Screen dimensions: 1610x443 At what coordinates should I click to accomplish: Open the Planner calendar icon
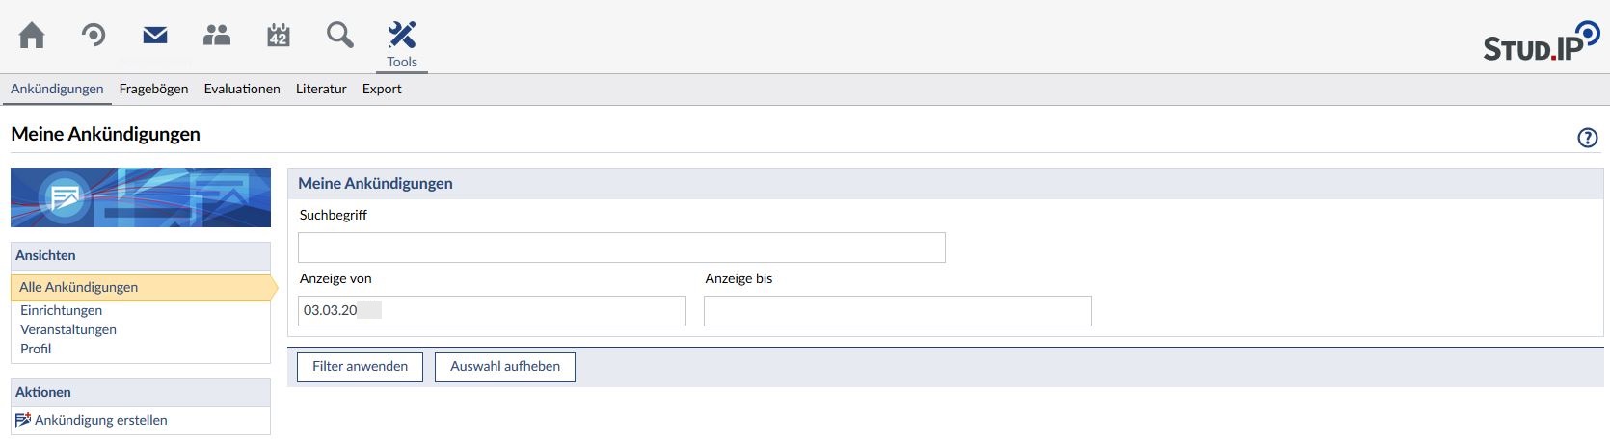pyautogui.click(x=278, y=36)
